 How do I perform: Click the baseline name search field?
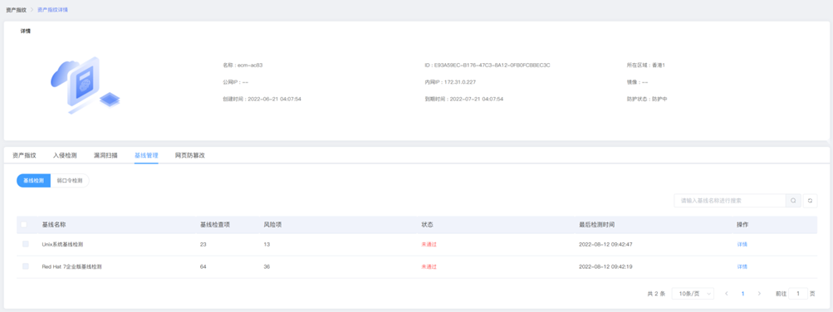730,201
